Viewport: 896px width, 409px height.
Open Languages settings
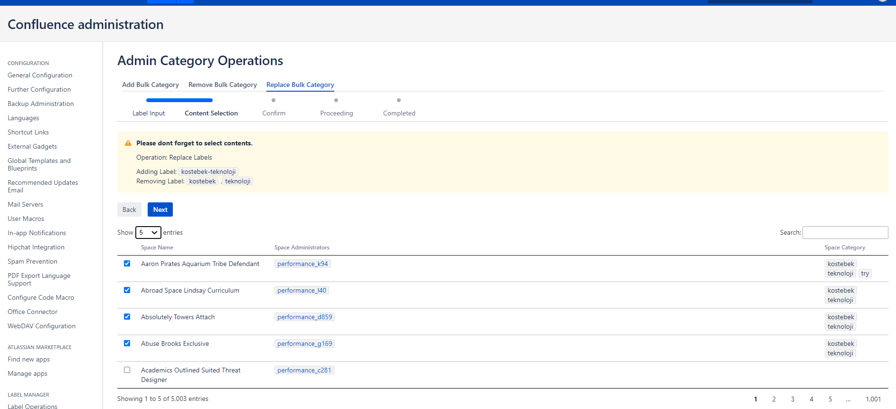tap(23, 118)
